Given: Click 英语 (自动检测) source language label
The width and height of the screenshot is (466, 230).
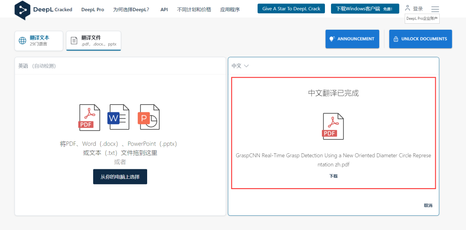Looking at the screenshot, I should click(x=37, y=66).
